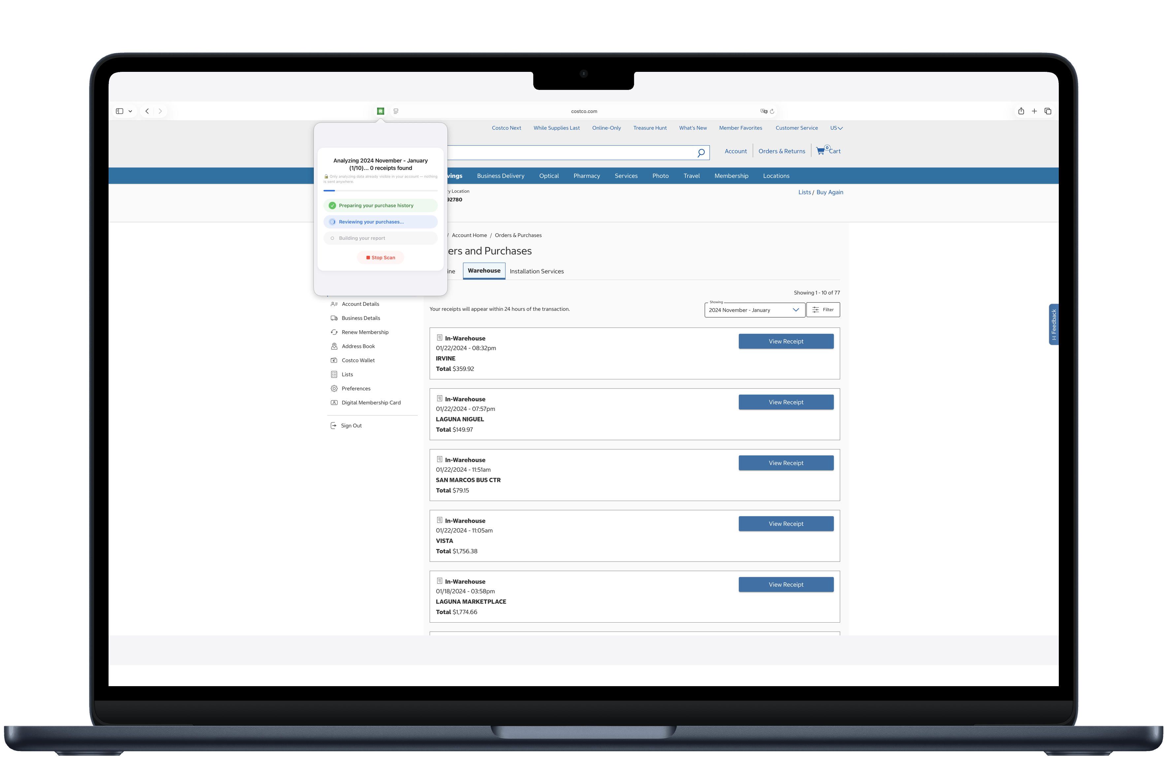Open the Optical menu item
This screenshot has height=758, width=1168.
(x=549, y=176)
